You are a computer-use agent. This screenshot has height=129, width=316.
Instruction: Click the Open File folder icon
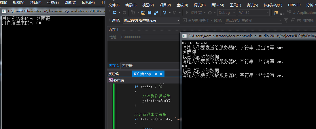[143, 12]
